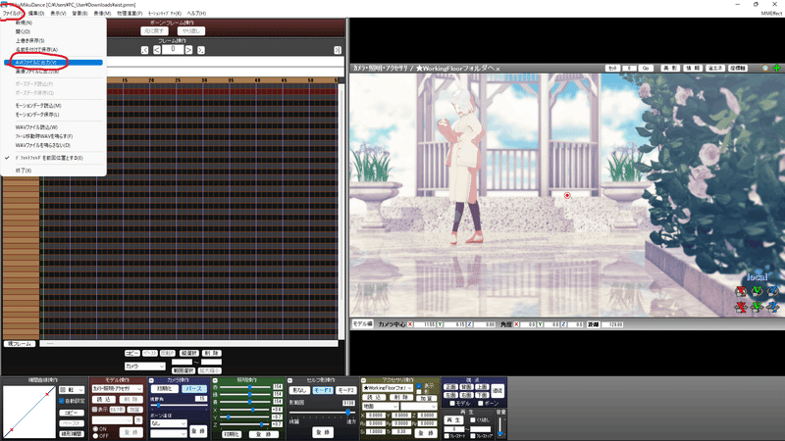Click the 影なし no-shadow button
The image size is (785, 441).
coord(299,390)
